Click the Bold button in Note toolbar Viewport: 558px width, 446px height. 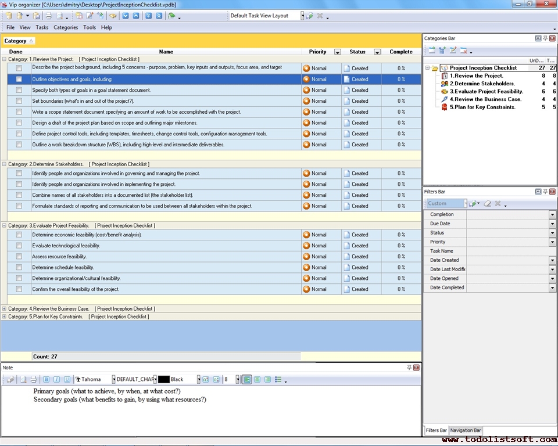coord(46,379)
